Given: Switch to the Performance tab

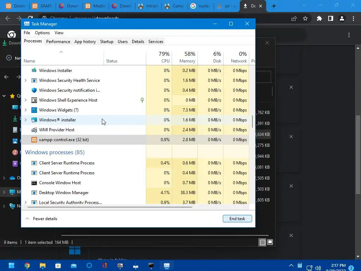Looking at the screenshot, I should [x=58, y=42].
